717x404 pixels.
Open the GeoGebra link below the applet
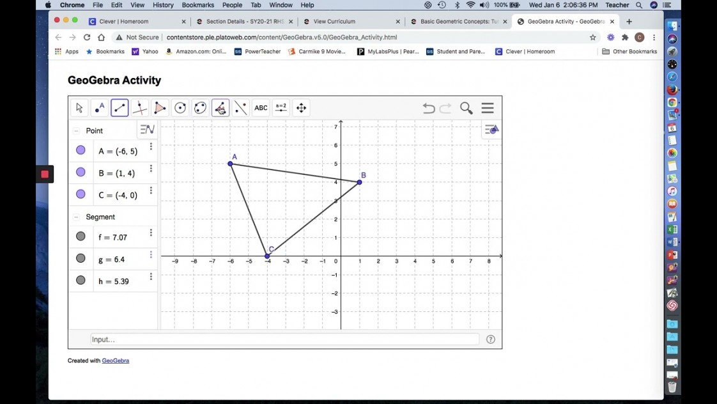point(116,361)
